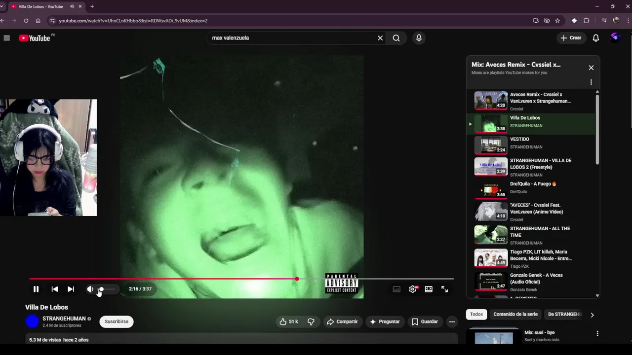The height and width of the screenshot is (355, 632).
Task: Reload the page in browser
Action: click(26, 21)
